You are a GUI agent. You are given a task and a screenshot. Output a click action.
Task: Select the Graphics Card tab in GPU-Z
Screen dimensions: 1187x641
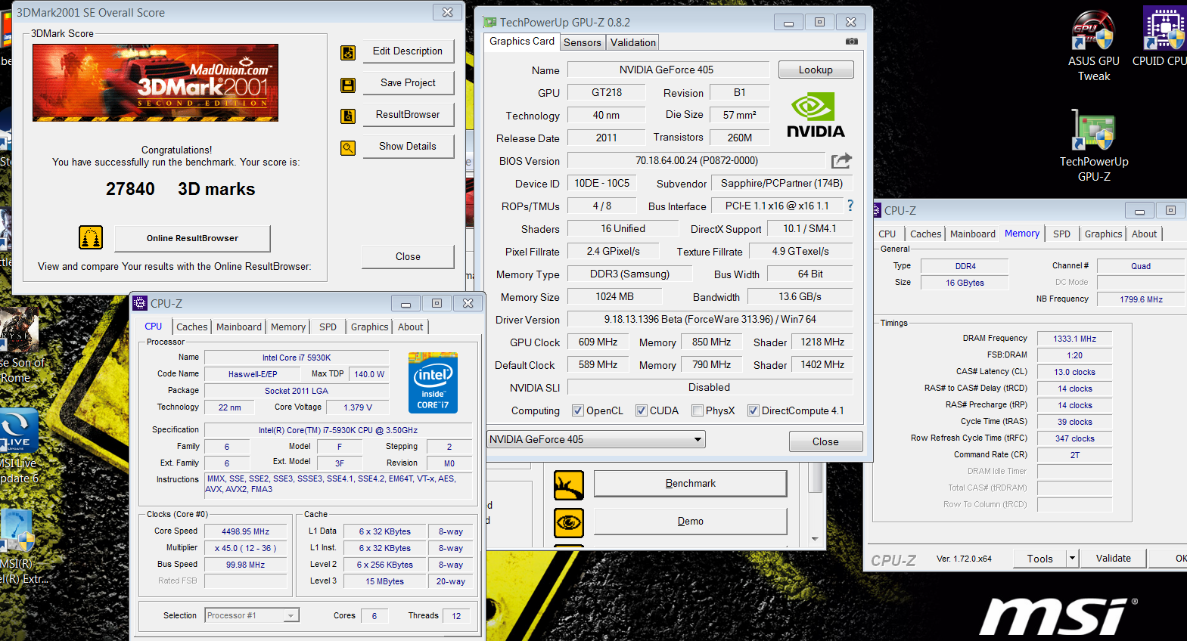[x=521, y=41]
